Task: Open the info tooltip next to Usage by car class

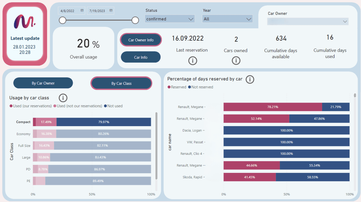Action: click(63, 98)
